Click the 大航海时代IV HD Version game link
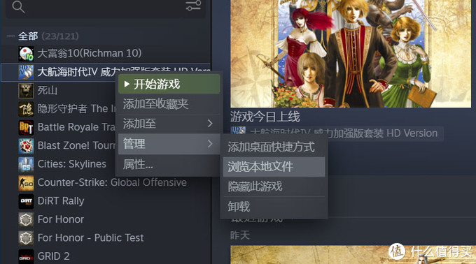The image size is (476, 264). click(x=344, y=133)
